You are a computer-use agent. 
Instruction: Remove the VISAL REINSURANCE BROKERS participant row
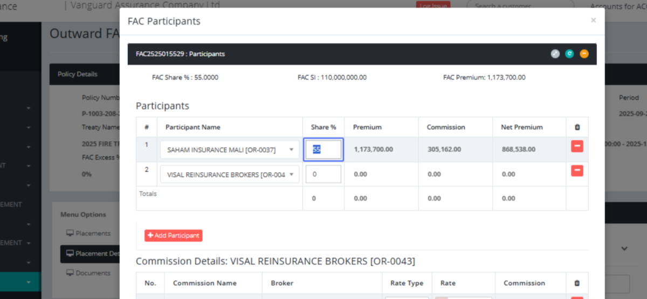[x=577, y=171]
